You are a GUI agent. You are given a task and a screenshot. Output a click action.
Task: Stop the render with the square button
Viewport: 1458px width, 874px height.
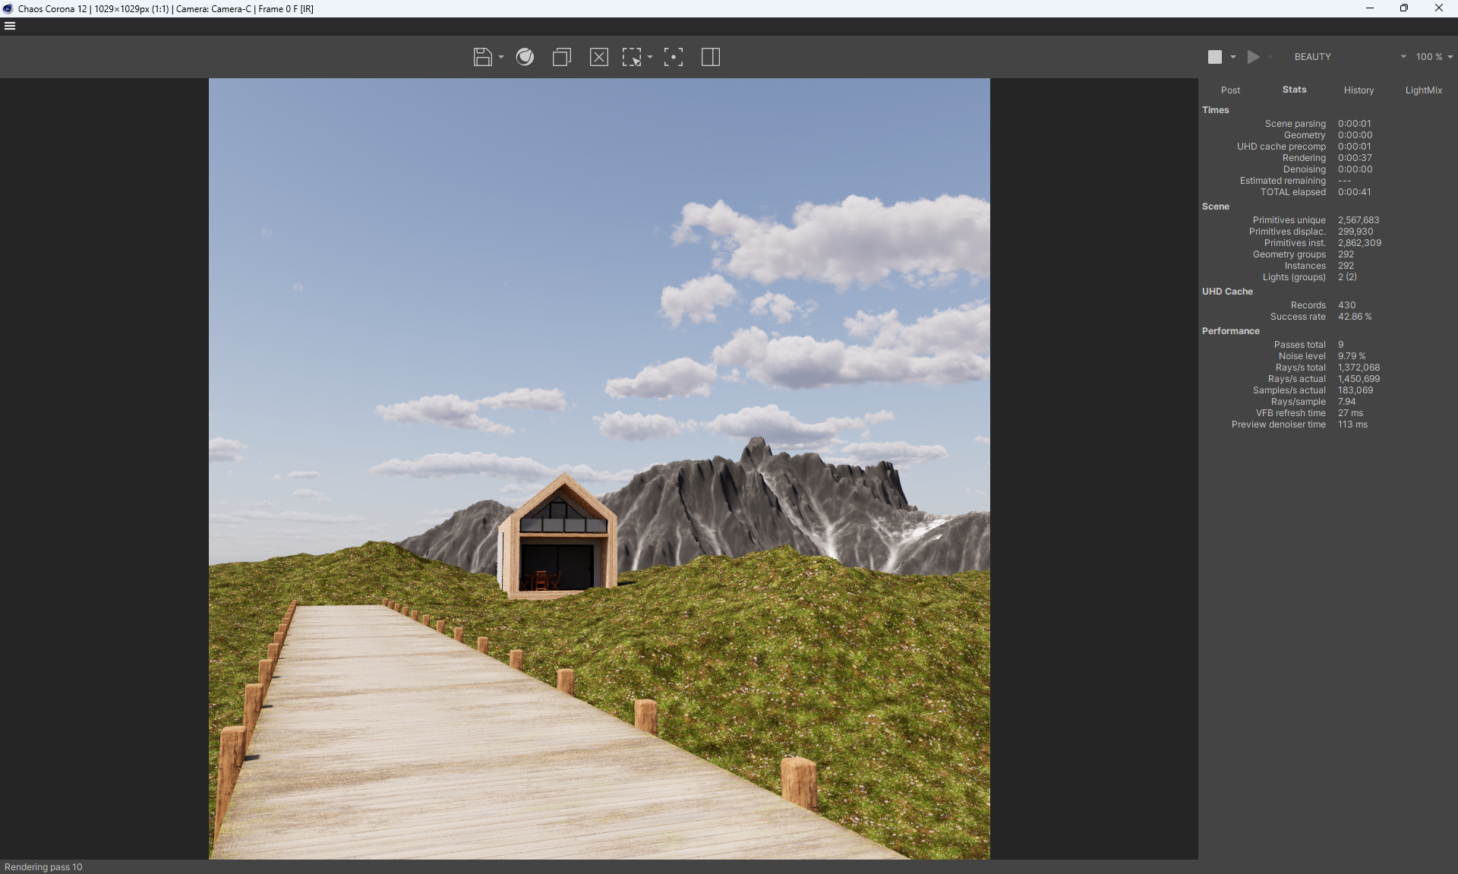click(1215, 57)
